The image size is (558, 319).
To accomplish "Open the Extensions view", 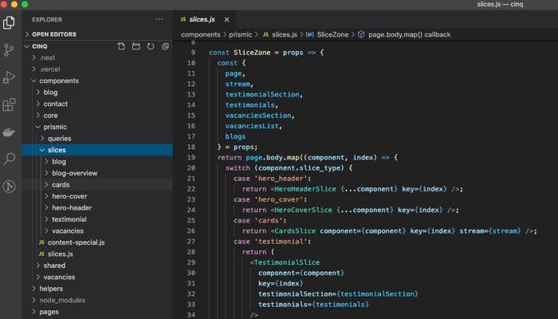I will point(10,104).
